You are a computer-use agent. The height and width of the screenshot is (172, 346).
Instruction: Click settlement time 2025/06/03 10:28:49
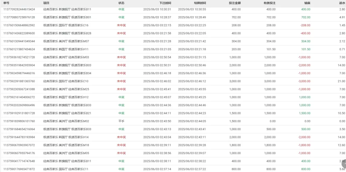pyautogui.click(x=192, y=17)
